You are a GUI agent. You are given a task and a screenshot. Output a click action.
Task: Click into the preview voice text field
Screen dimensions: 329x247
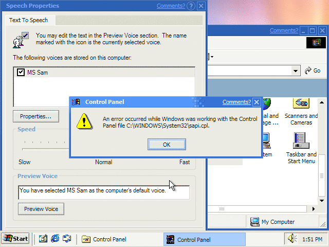tap(104, 192)
